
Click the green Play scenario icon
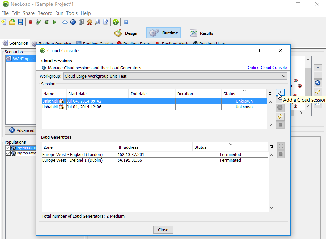point(55,22)
